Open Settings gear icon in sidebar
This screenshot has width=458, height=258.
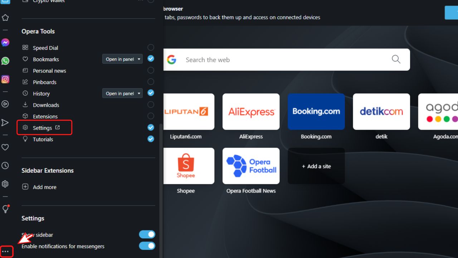click(x=5, y=184)
